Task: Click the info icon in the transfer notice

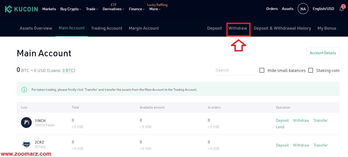Action: [24, 90]
